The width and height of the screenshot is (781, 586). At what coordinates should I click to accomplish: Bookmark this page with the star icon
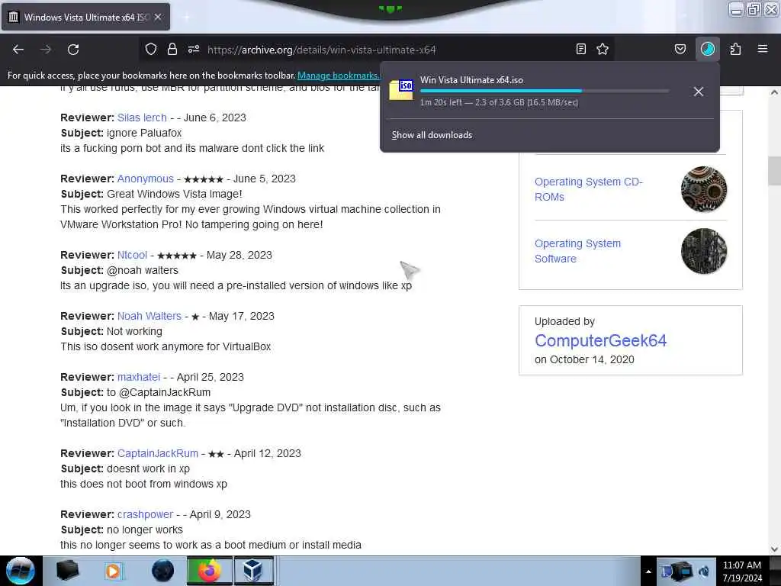pos(603,49)
